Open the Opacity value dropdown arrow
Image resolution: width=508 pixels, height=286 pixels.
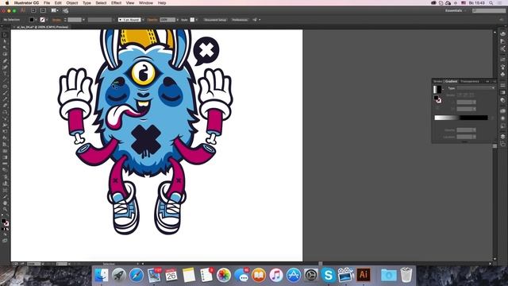(x=177, y=20)
